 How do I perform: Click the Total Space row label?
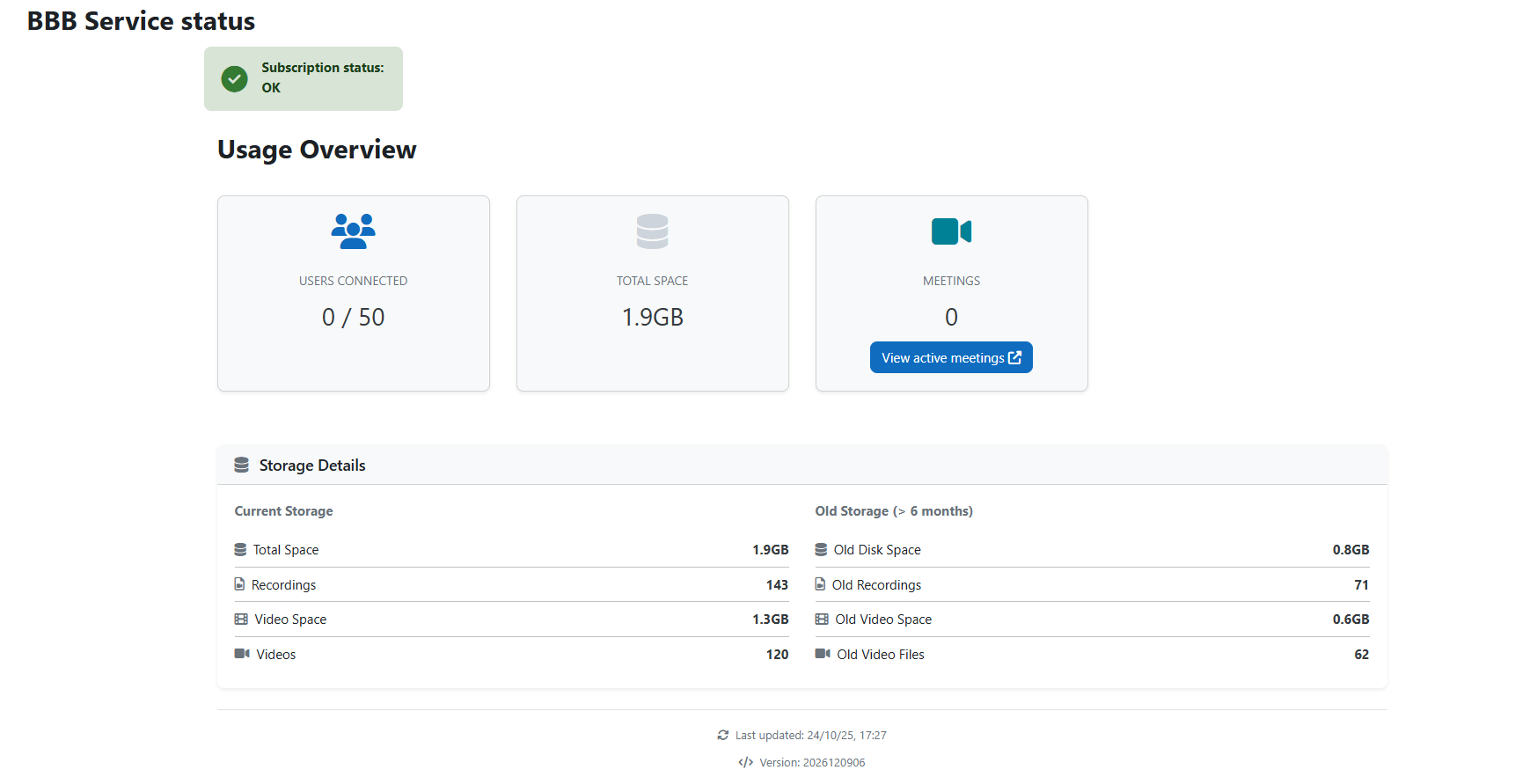(x=286, y=550)
